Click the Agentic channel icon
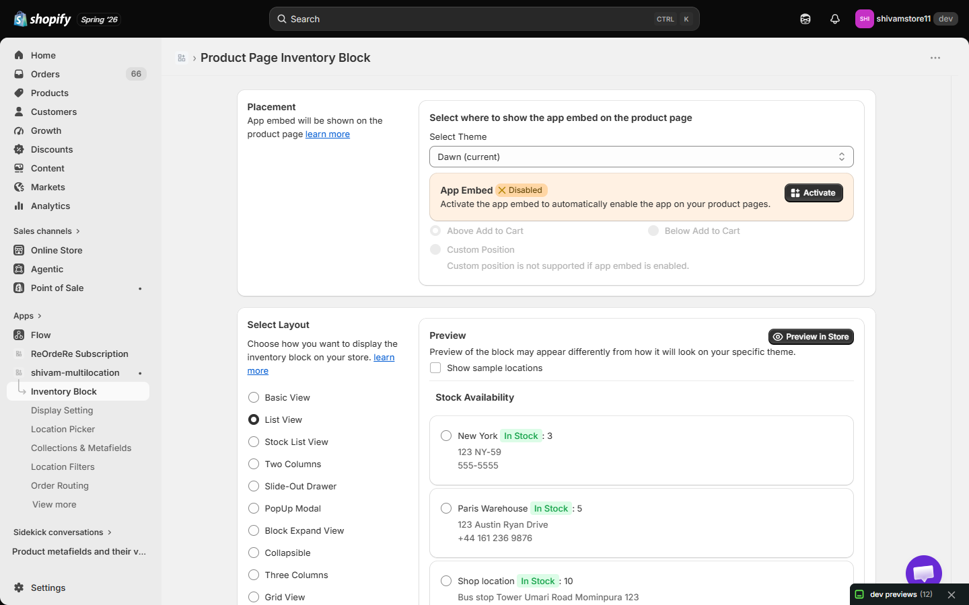 click(x=19, y=269)
